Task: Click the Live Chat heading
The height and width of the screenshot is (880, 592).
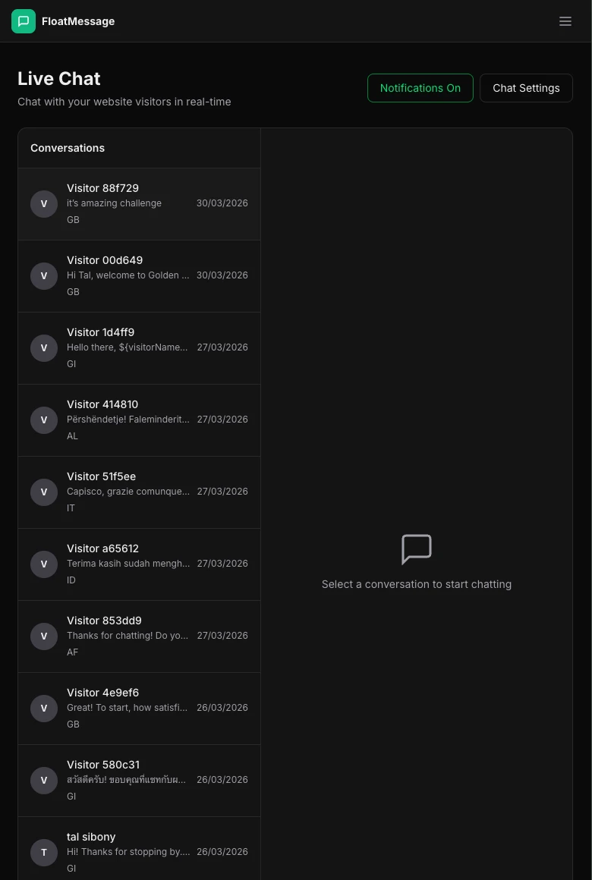Action: point(58,78)
